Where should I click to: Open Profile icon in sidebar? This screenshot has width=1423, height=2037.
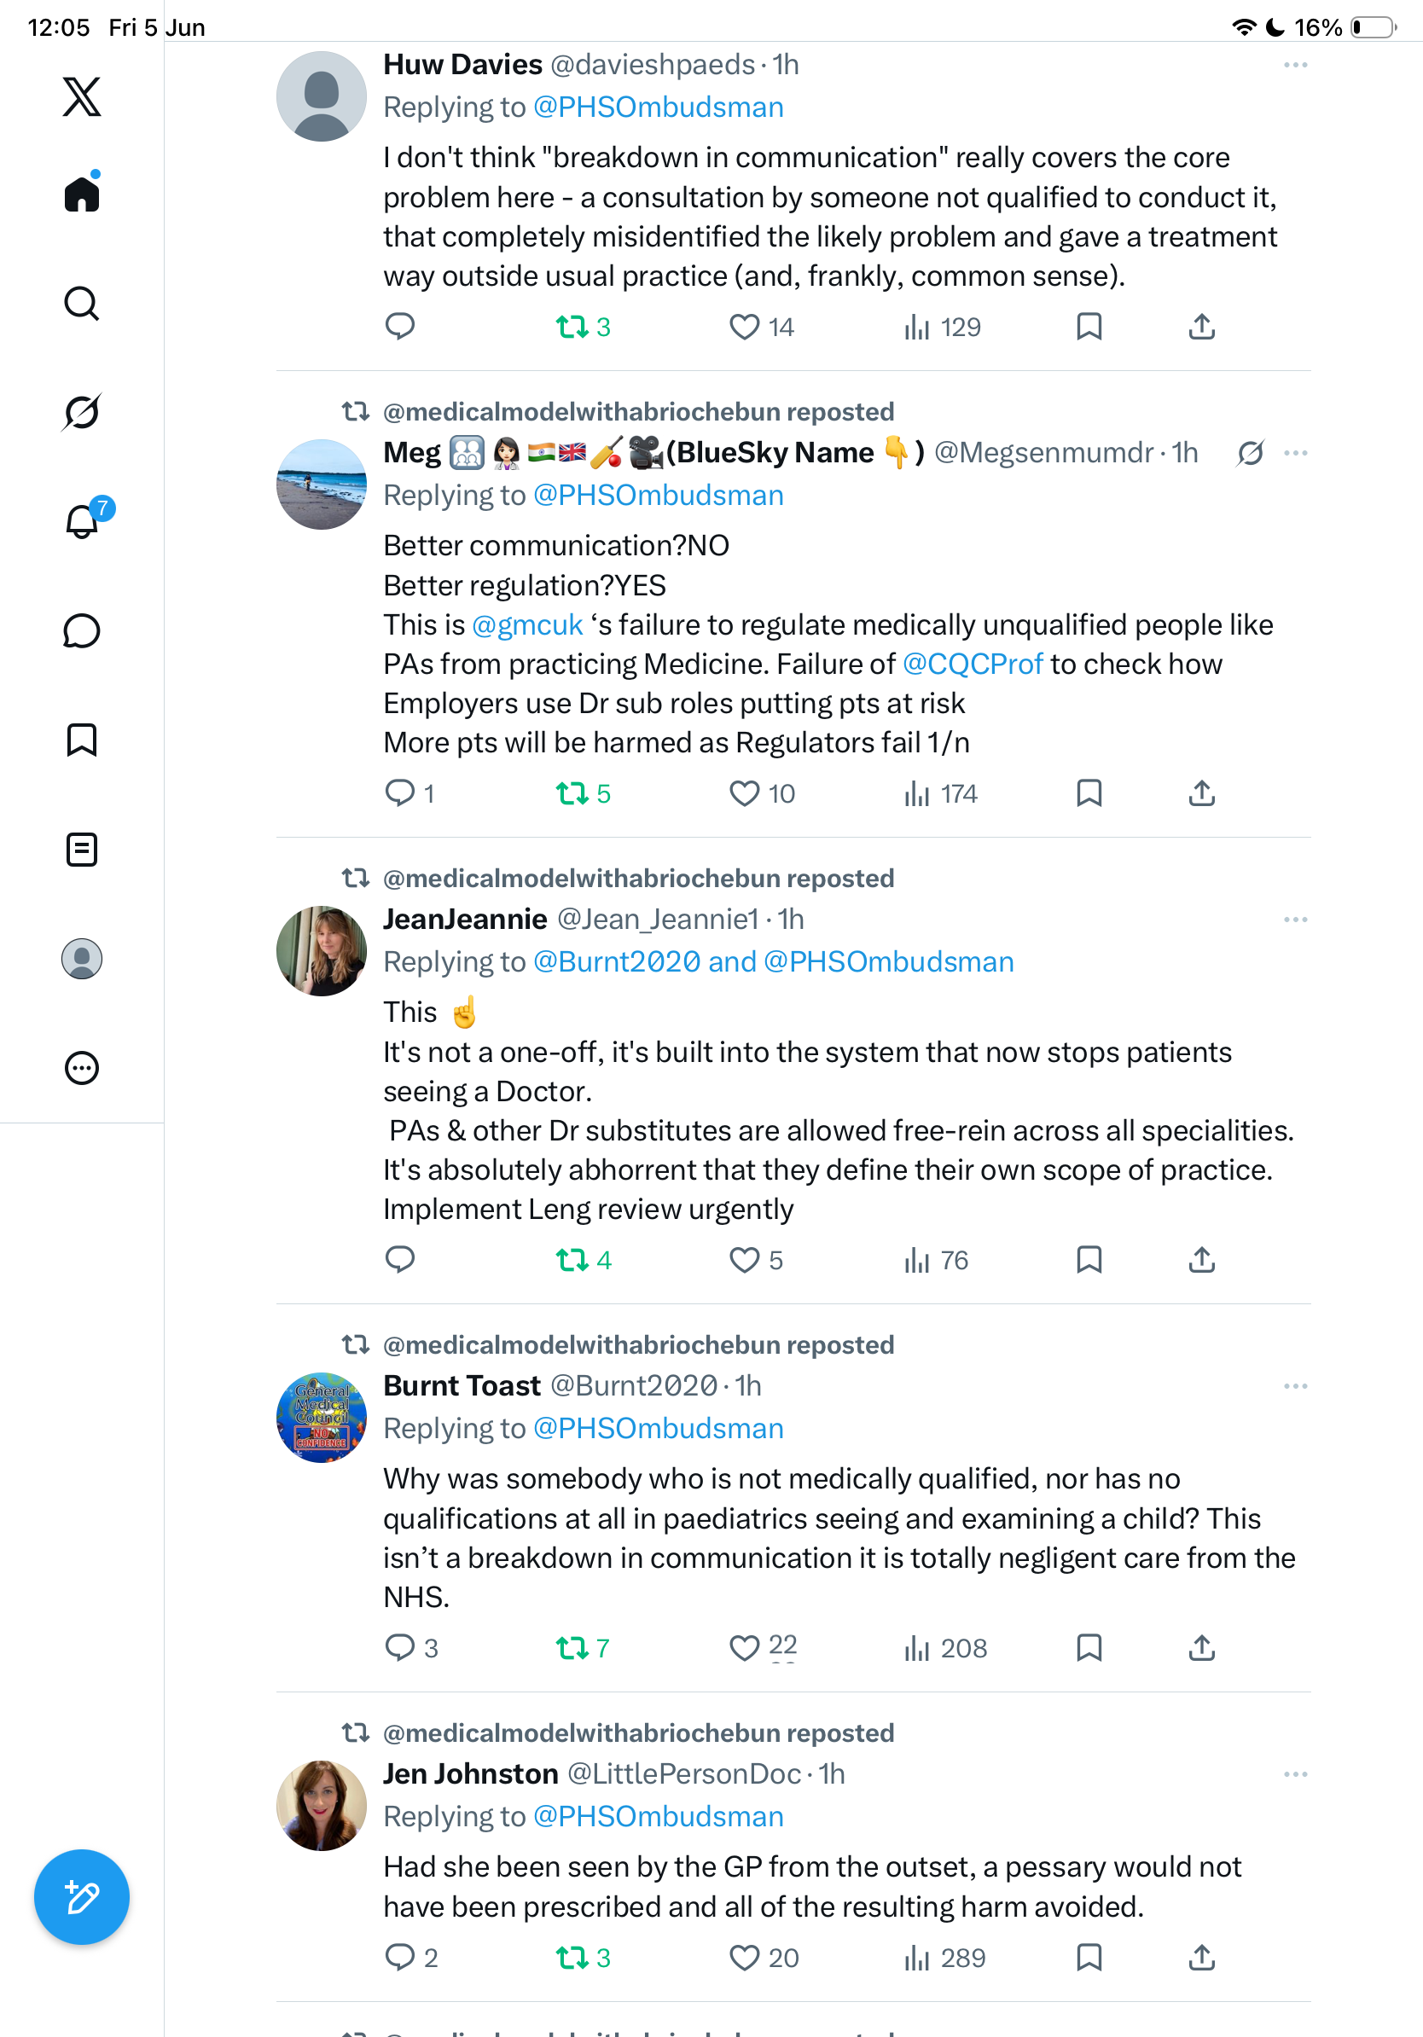click(82, 959)
